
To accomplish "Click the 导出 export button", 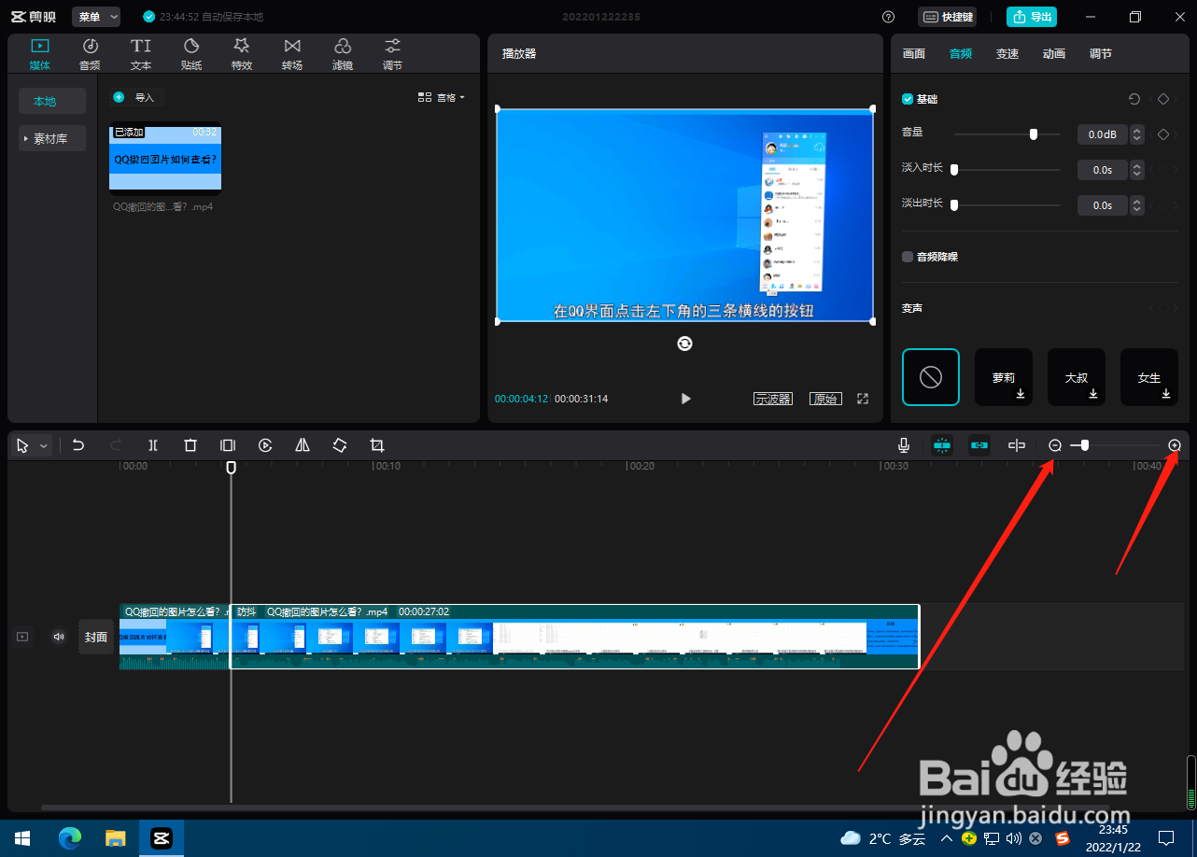I will tap(1032, 17).
